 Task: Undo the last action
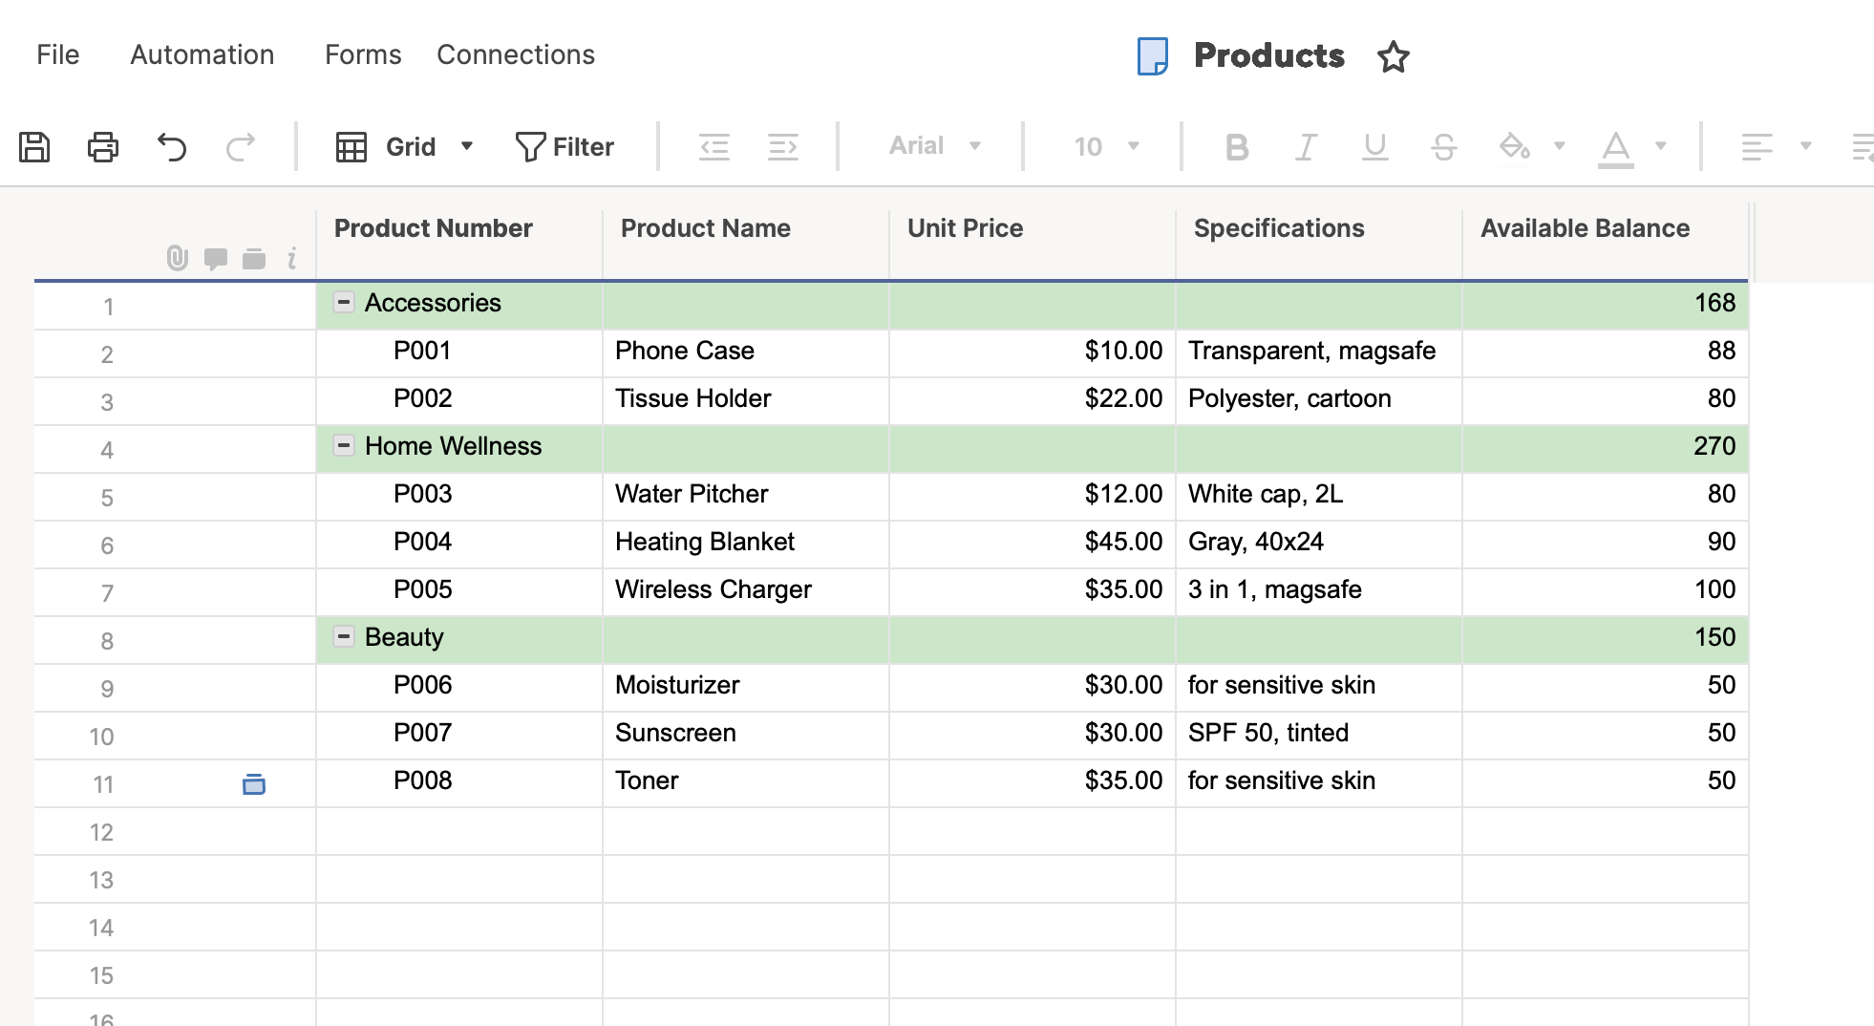click(x=172, y=147)
